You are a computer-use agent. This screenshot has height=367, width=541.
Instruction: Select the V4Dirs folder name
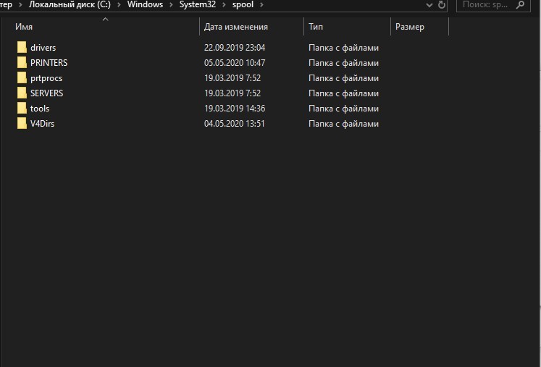coord(42,124)
